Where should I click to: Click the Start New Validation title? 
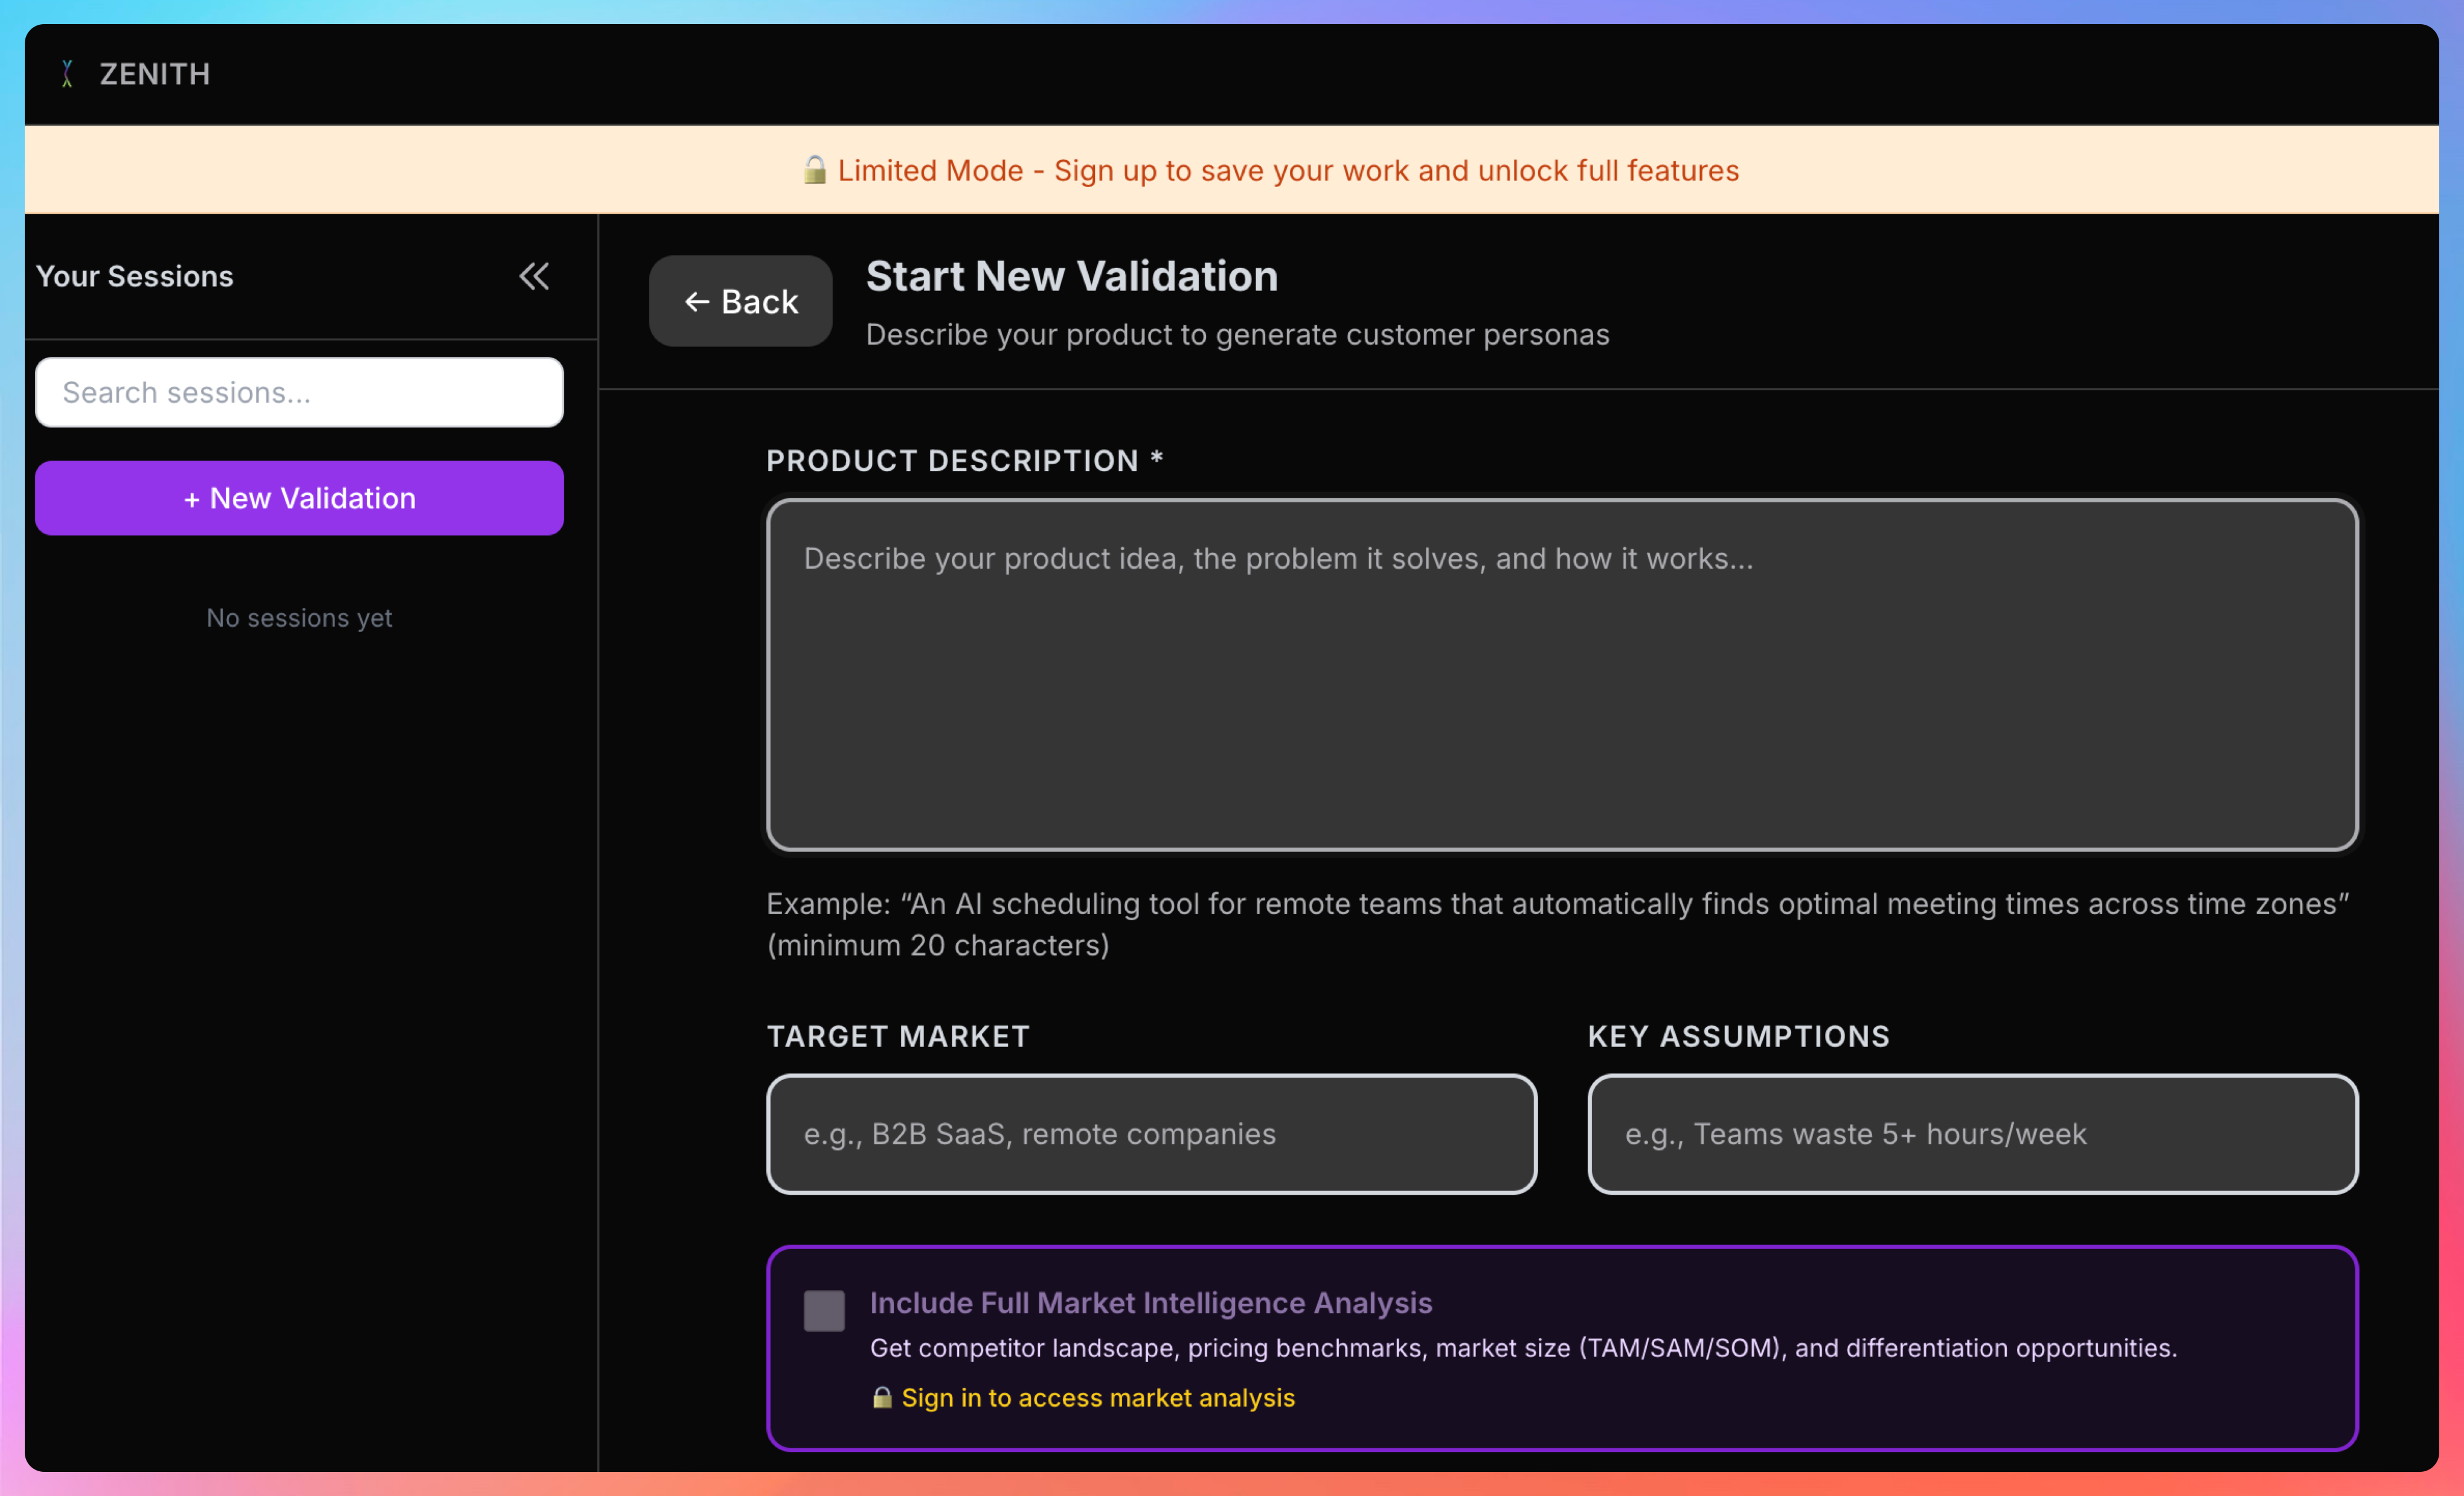pyautogui.click(x=1071, y=276)
